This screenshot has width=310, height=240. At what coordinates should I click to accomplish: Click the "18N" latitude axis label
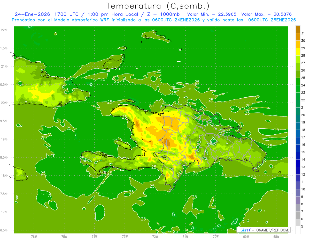pyautogui.click(x=4, y=176)
